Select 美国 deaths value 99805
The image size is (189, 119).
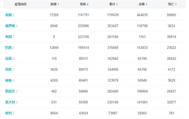(171, 15)
